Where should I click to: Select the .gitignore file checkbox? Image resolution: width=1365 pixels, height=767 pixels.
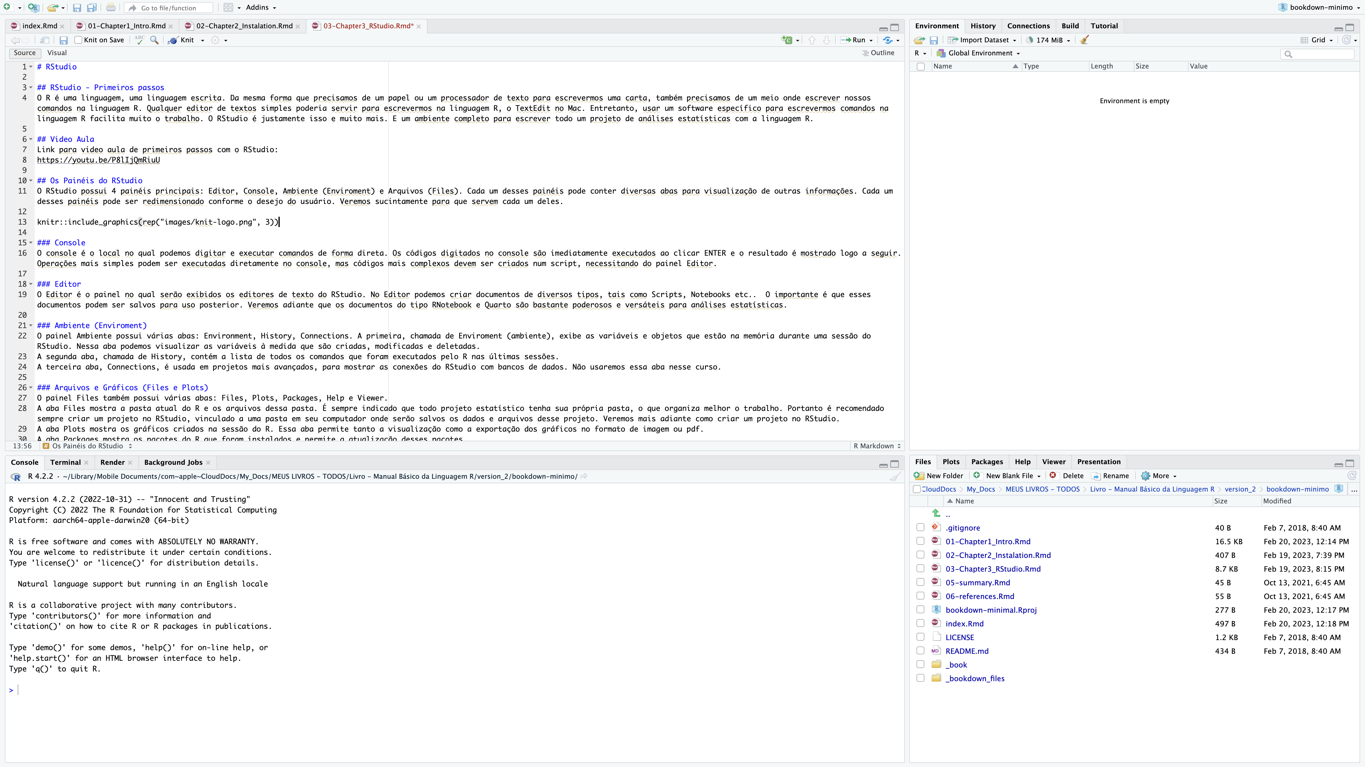pyautogui.click(x=920, y=528)
